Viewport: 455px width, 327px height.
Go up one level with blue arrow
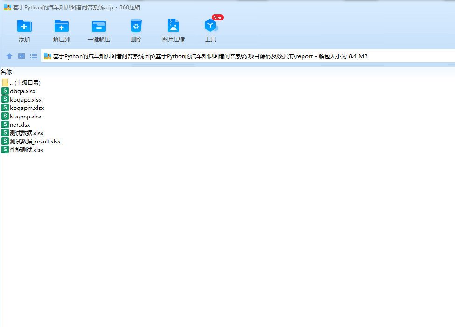pos(9,56)
